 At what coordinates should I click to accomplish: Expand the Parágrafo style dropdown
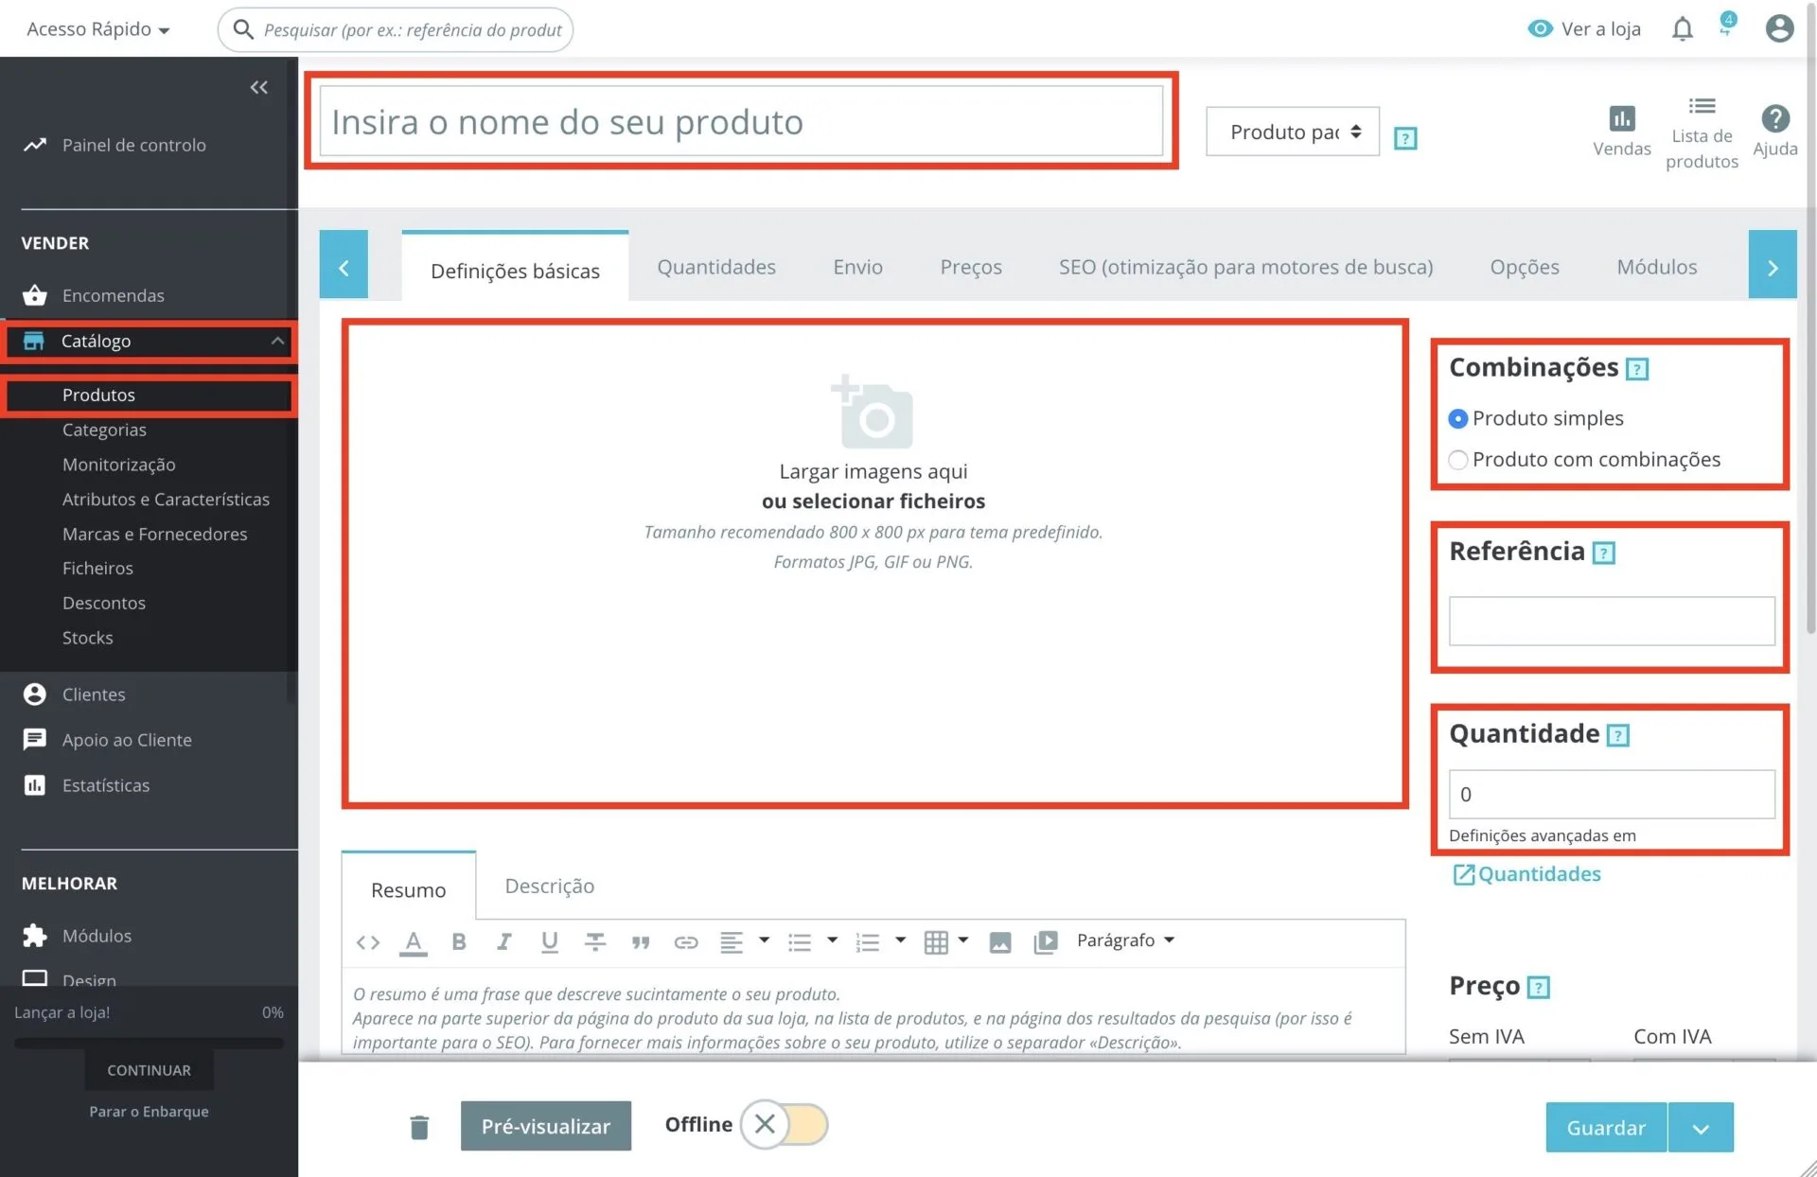point(1125,940)
